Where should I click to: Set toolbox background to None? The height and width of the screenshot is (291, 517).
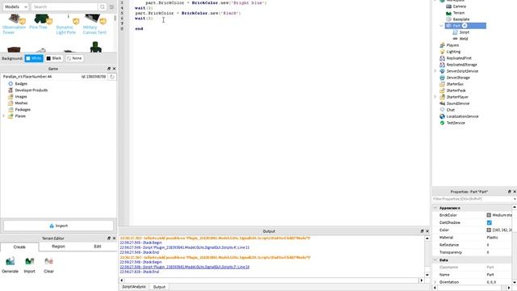(x=74, y=58)
